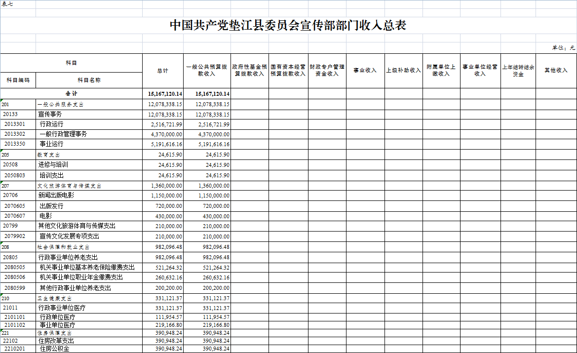This screenshot has width=577, height=353.
Task: Select code cell "205"
Action: (18, 155)
